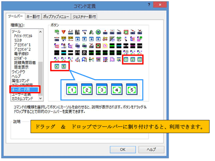Choose ユーザー定義 in the list

(x=21, y=94)
